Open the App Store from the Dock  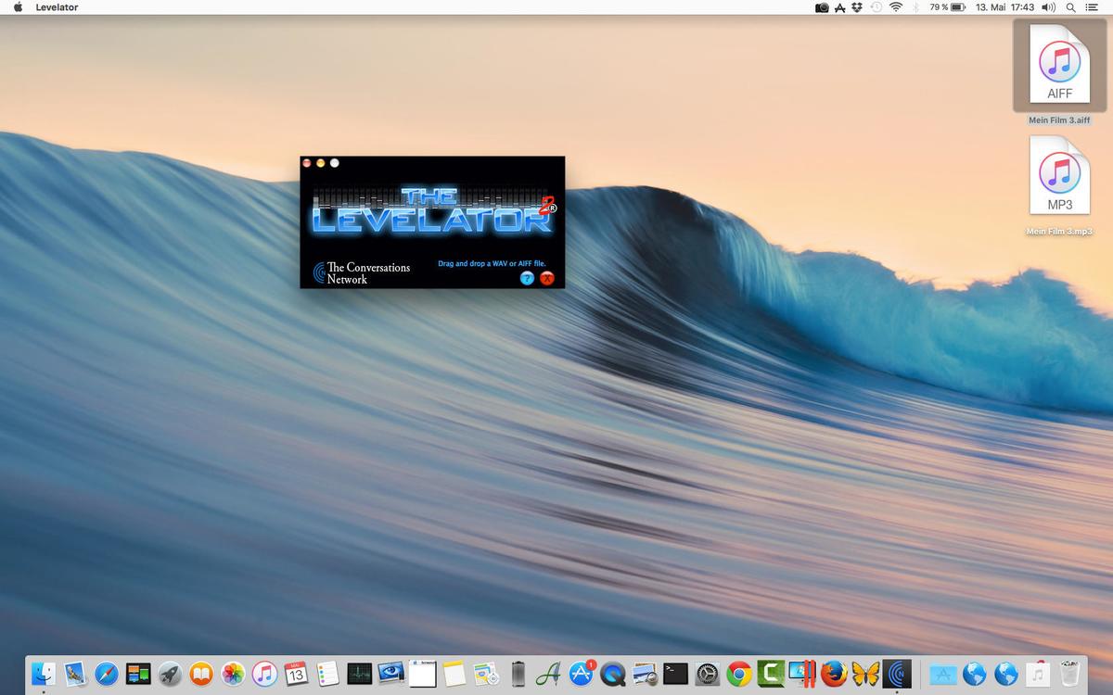pos(582,674)
